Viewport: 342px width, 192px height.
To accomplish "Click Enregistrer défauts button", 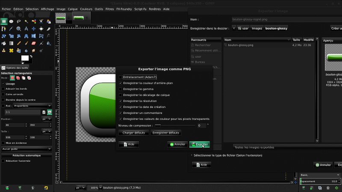I will [x=166, y=133].
